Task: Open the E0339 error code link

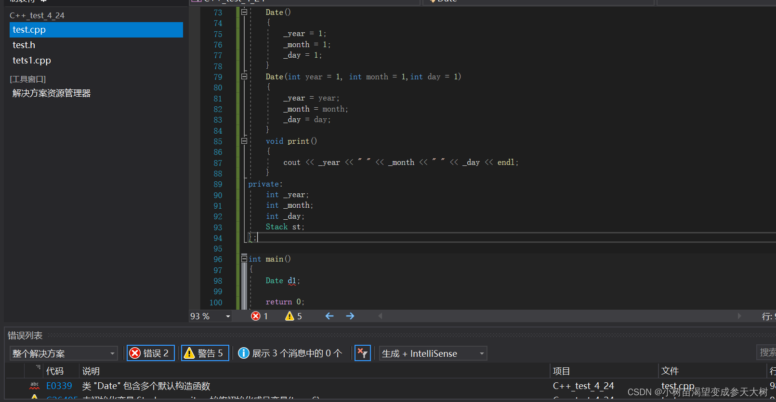Action: click(x=59, y=386)
